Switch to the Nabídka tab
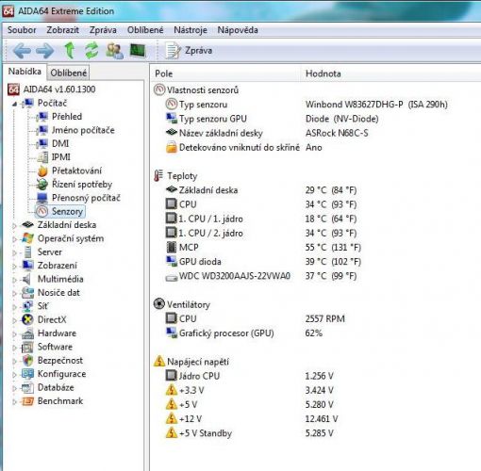 point(25,72)
